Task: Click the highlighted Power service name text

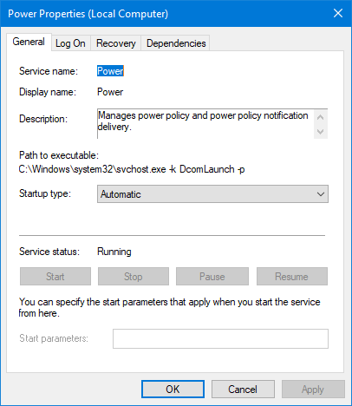Action: pos(110,71)
